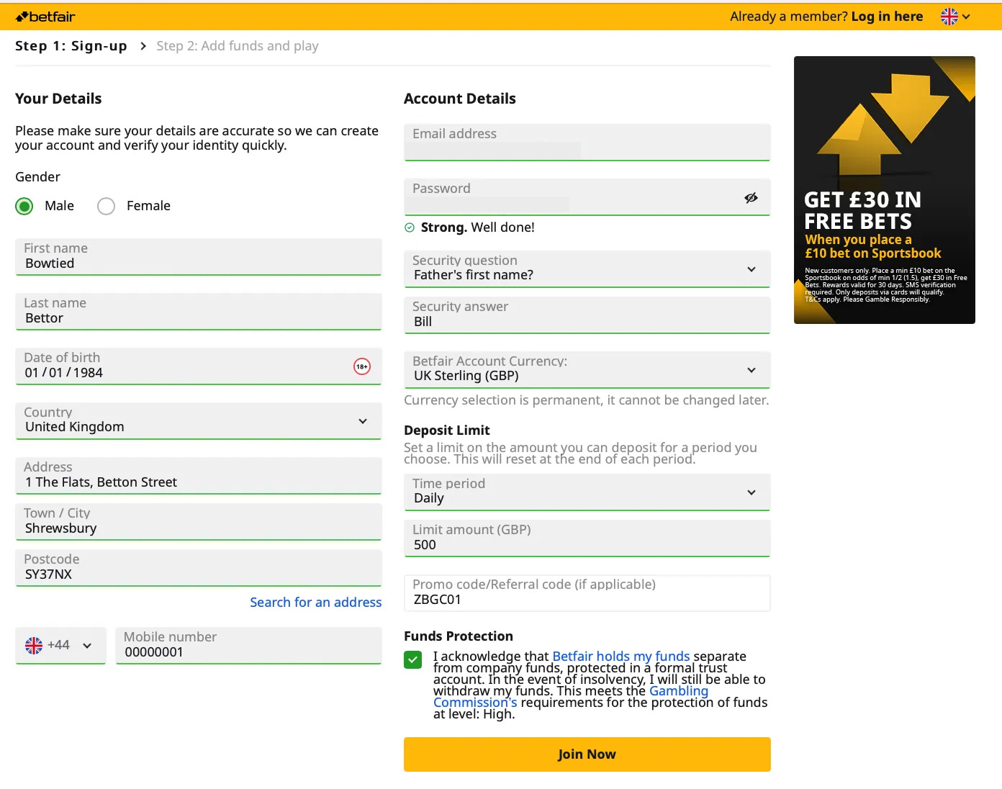This screenshot has width=1002, height=789.
Task: Click the 18+ badge in Date of birth
Action: point(362,366)
